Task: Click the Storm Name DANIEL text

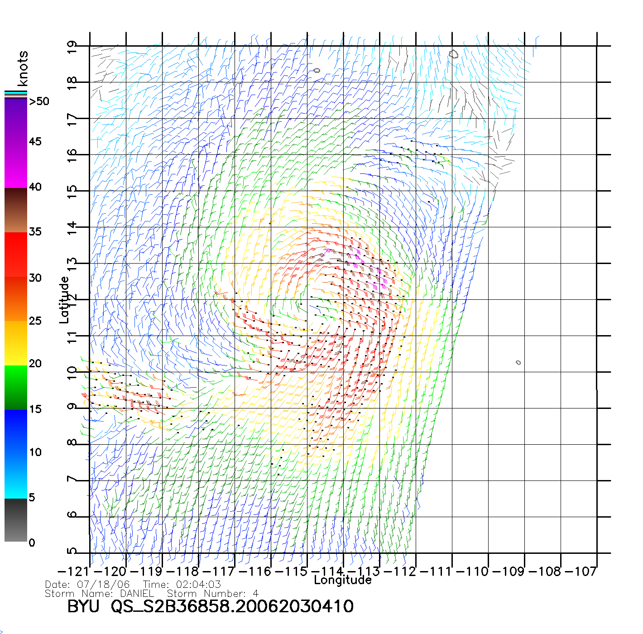Action: click(100, 594)
